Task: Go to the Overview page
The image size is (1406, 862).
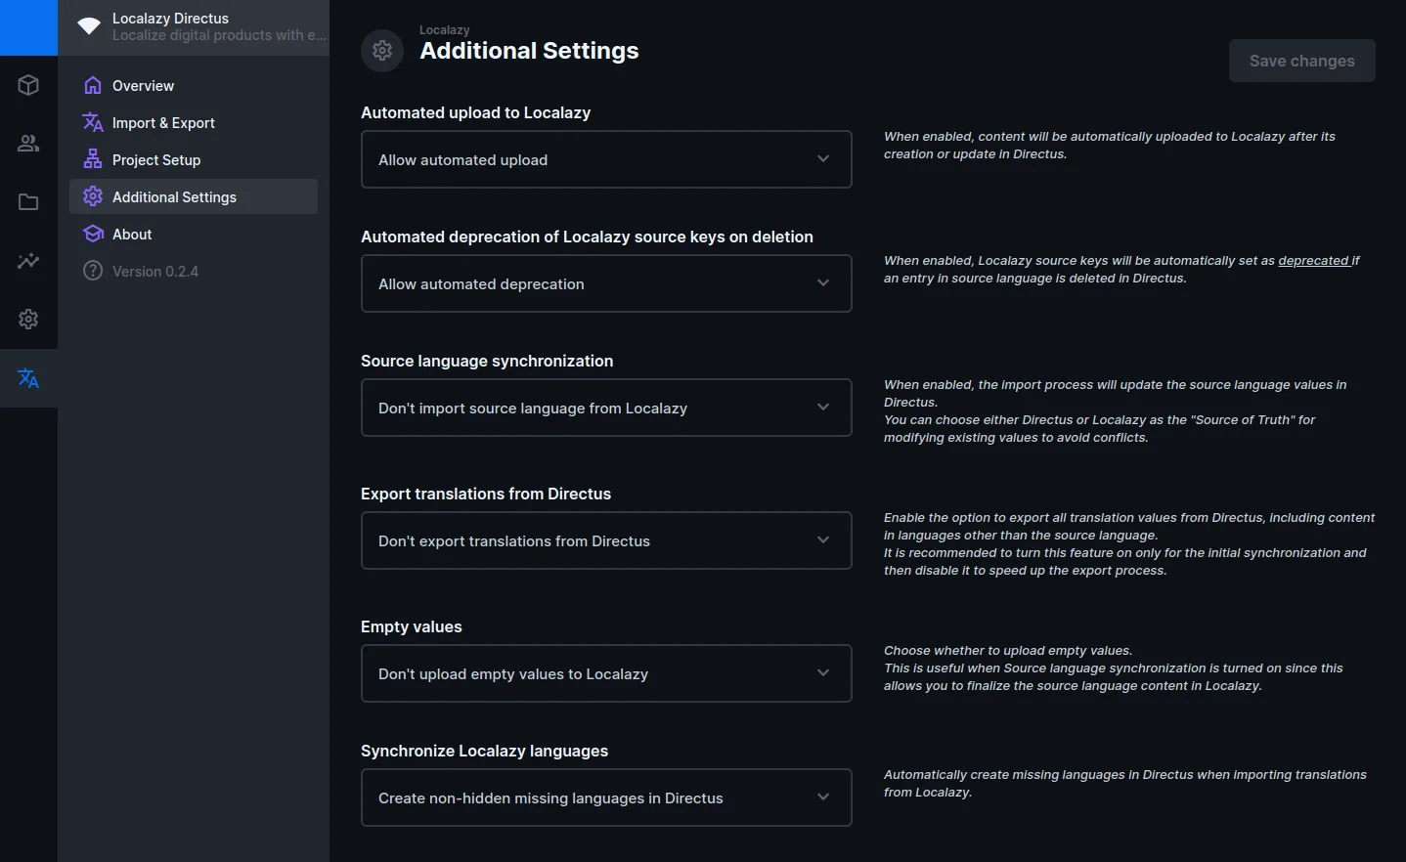Action: [x=194, y=85]
